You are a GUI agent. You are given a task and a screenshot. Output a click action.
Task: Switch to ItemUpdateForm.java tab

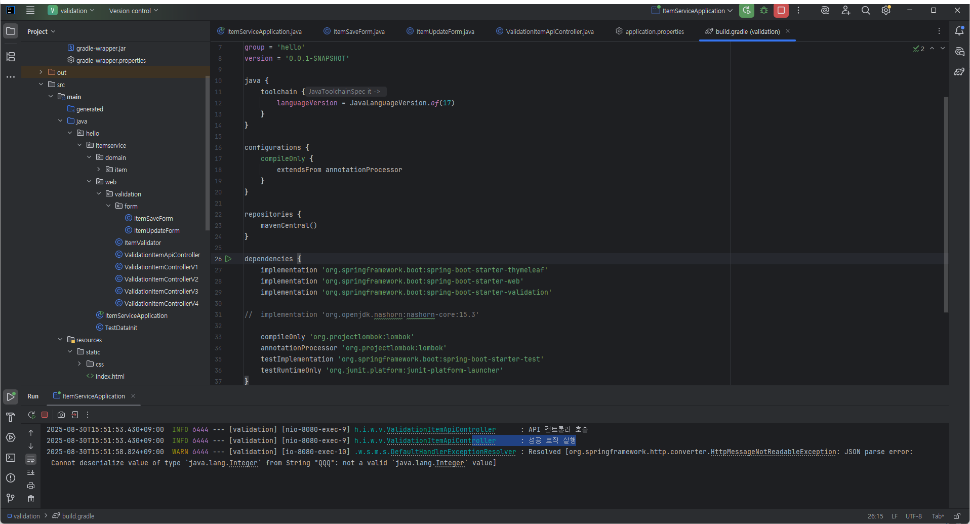click(x=440, y=31)
